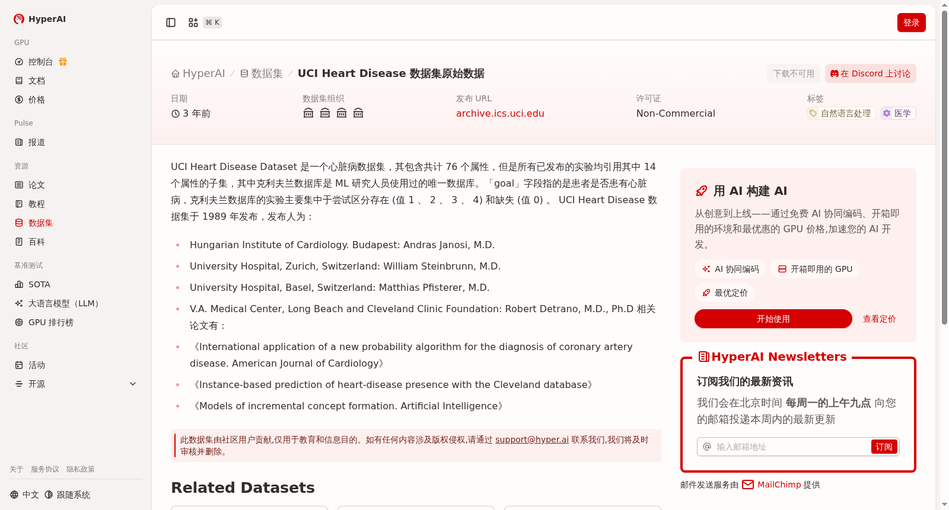Click the Non-Commercial license text
Screen dimensions: 949x510
pyautogui.click(x=676, y=113)
